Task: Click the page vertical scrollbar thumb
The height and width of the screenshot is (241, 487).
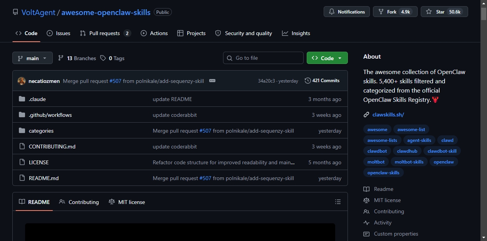Action: click(x=484, y=13)
